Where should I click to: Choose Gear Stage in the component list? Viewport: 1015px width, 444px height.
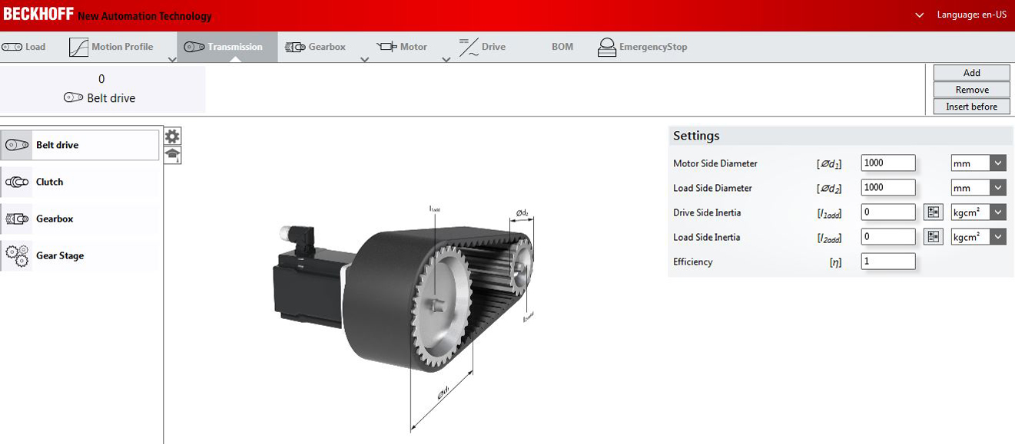80,255
